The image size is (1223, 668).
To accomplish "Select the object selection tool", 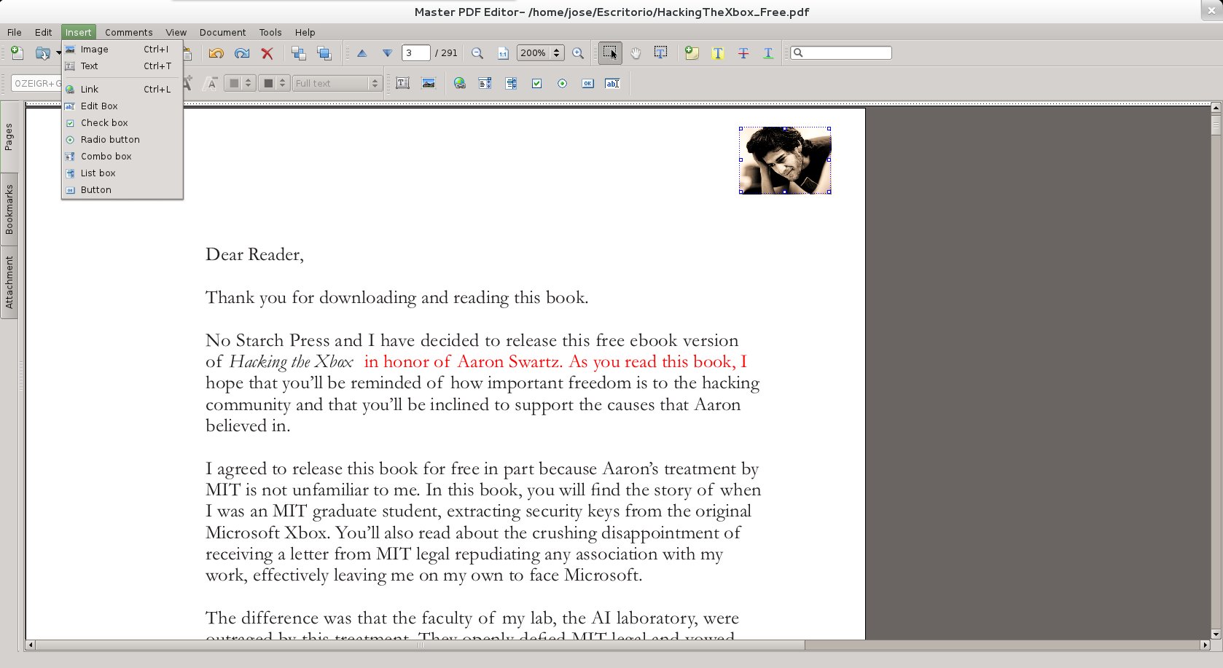I will 610,53.
